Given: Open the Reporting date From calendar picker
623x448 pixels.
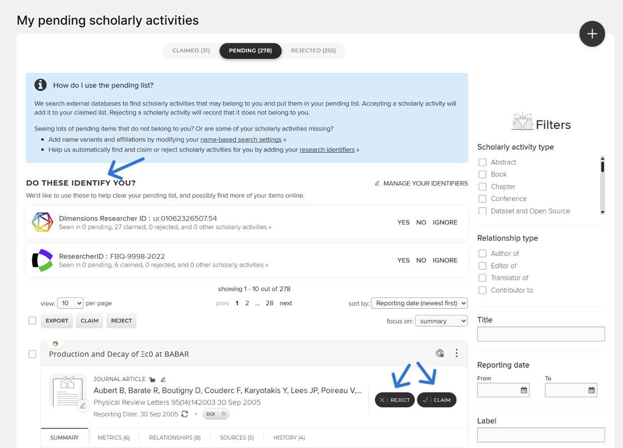Looking at the screenshot, I should 524,390.
